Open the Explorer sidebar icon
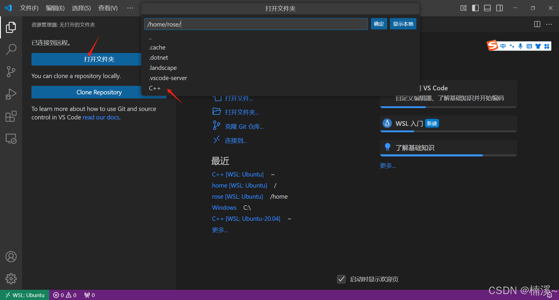This screenshot has width=559, height=300. 11,27
